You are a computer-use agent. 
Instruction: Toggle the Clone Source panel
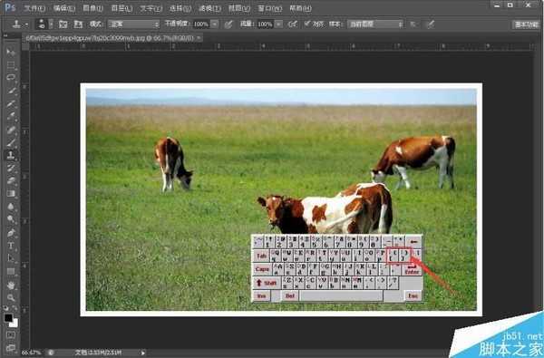[78, 24]
